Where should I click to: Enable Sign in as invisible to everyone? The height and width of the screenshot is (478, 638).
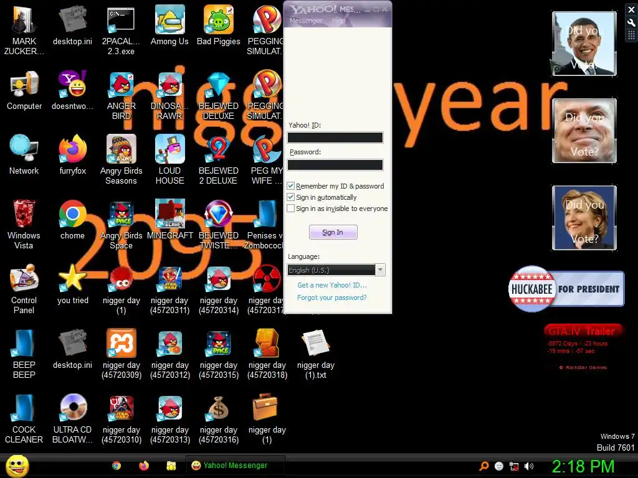point(290,209)
